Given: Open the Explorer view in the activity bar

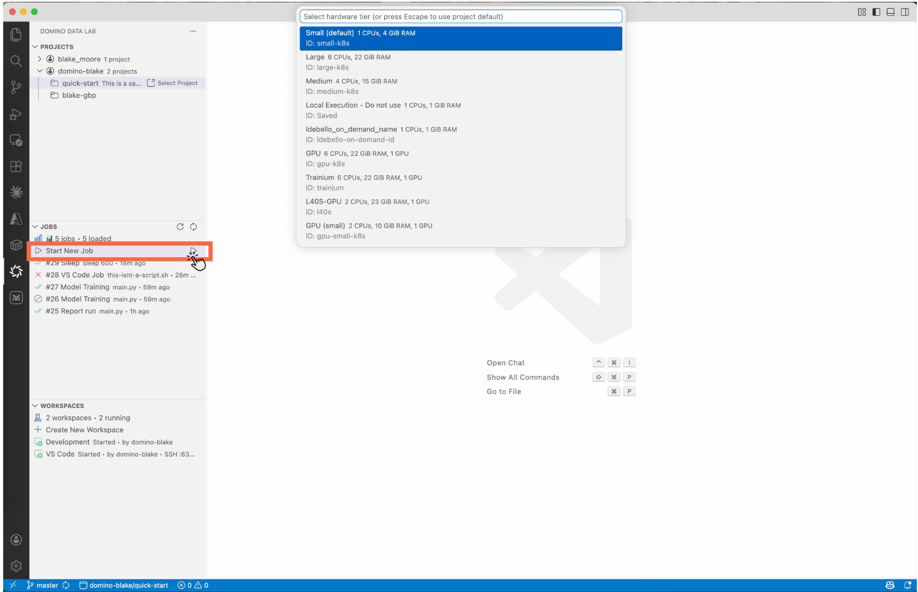Looking at the screenshot, I should point(16,35).
